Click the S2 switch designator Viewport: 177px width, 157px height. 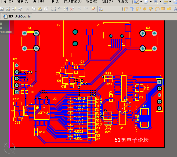pyautogui.click(x=148, y=28)
